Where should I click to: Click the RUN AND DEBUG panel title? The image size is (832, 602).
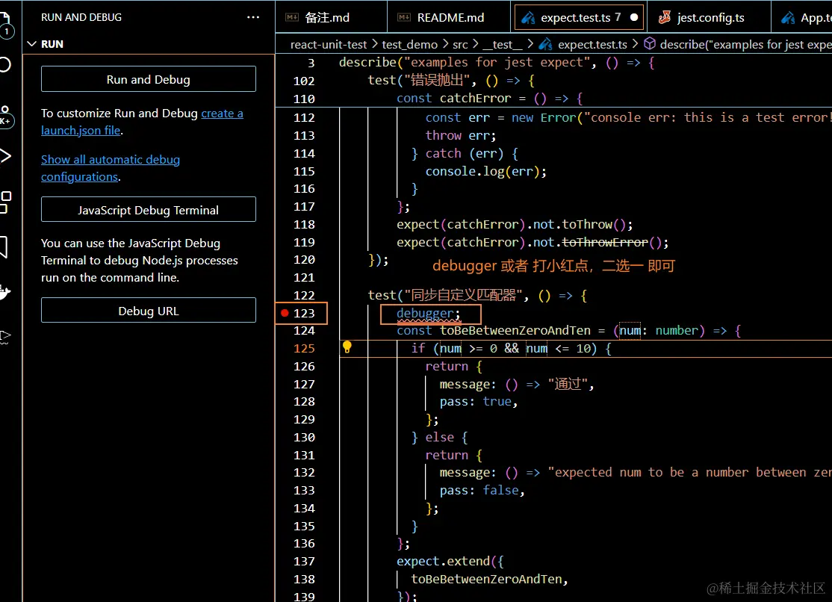[x=81, y=17]
